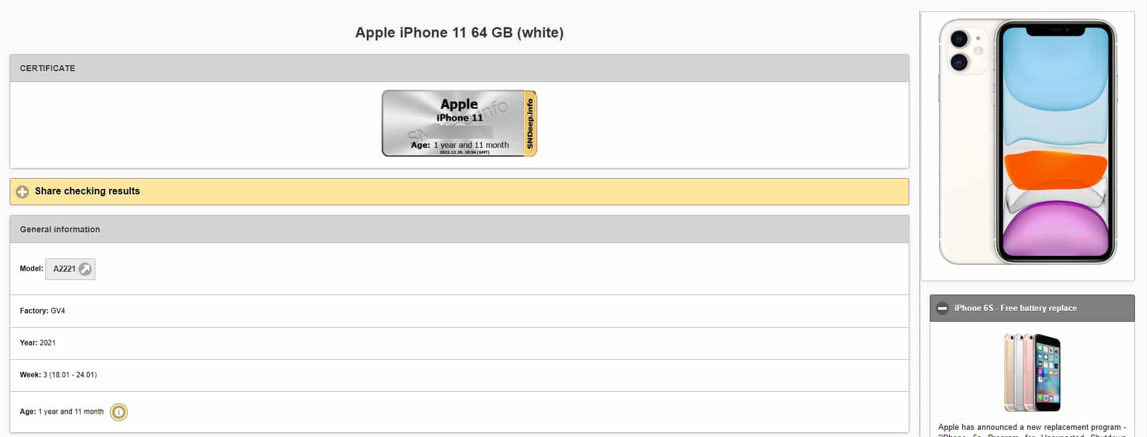The height and width of the screenshot is (437, 1147).
Task: Click the Apple iPhone 11 certificate badge
Action: 459,124
